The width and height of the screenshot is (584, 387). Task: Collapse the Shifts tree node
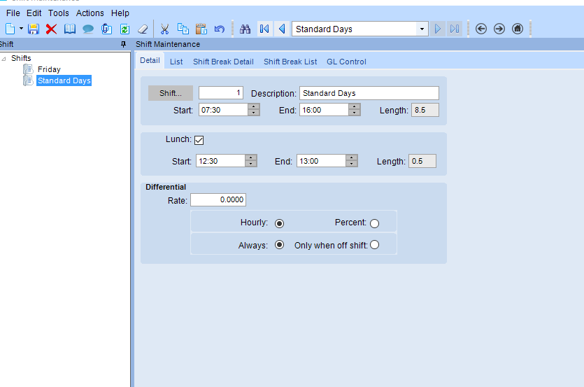(3, 59)
